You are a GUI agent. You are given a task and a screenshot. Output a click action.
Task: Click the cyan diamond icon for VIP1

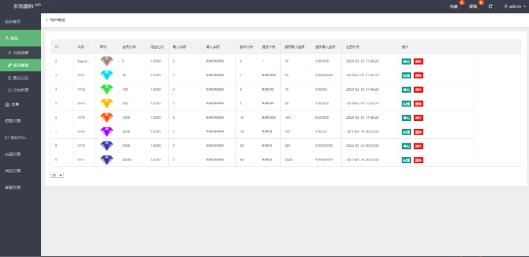tap(107, 75)
